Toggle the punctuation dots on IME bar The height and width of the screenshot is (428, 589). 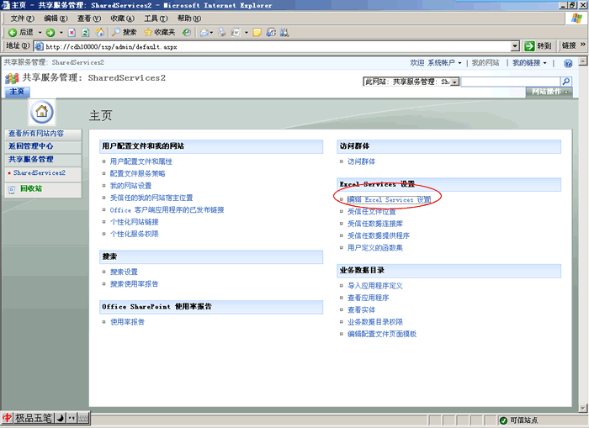tap(72, 418)
